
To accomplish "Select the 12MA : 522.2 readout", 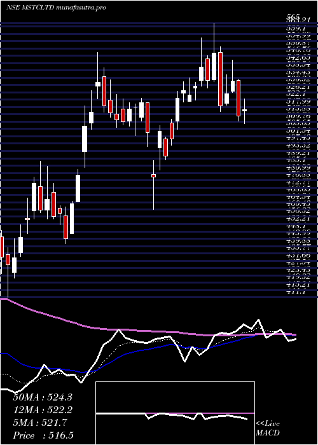I will 43,410.
